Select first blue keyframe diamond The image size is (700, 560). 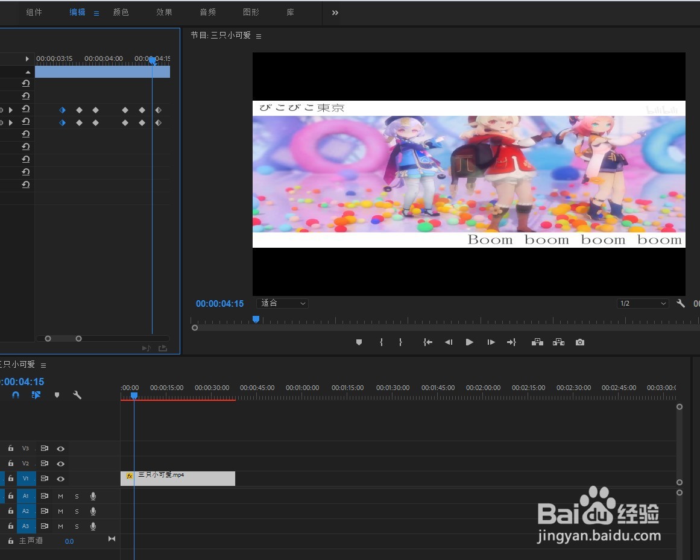click(x=63, y=110)
